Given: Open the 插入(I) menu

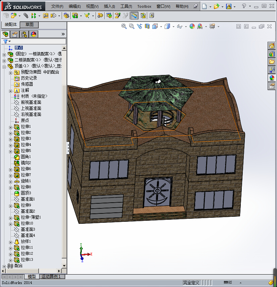Looking at the screenshot, I should (109, 6).
